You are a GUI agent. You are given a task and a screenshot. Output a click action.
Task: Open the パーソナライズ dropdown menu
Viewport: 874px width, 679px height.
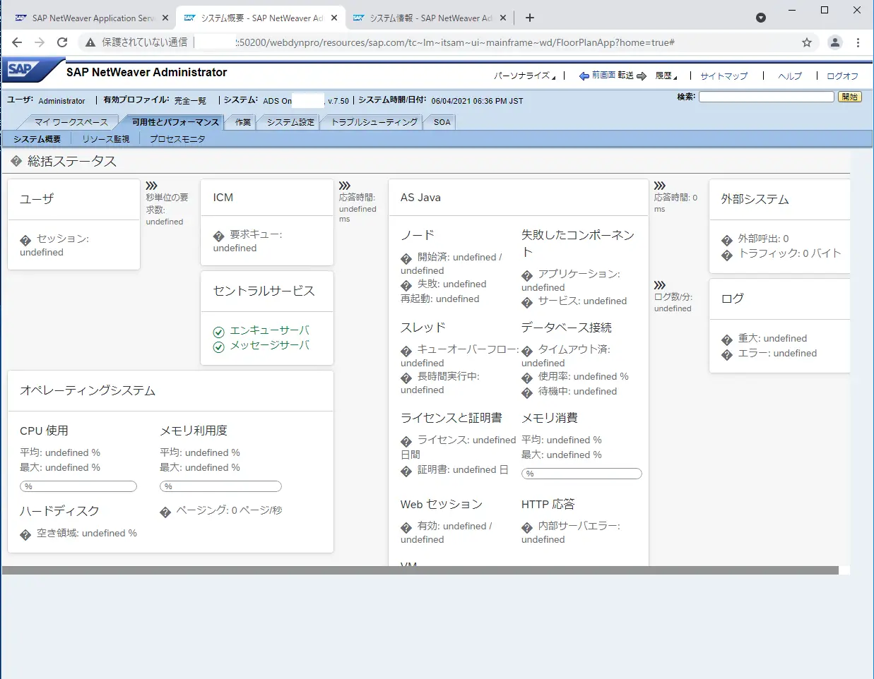click(524, 76)
